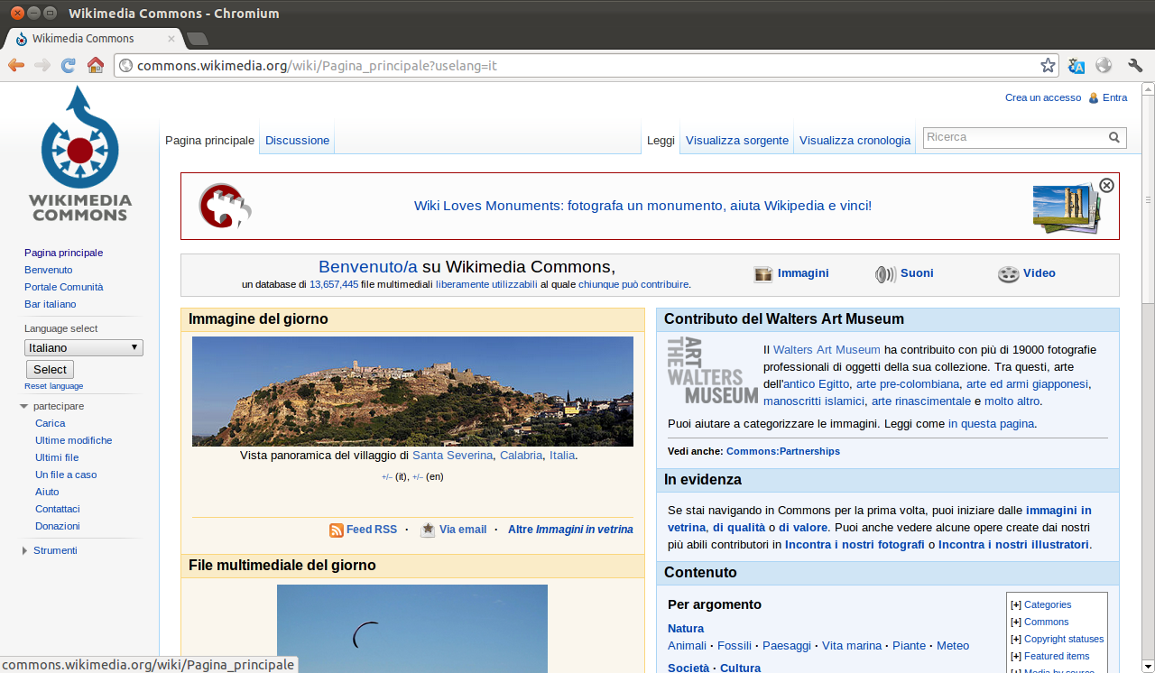This screenshot has width=1155, height=673.
Task: Open the browser Home icon
Action: (x=95, y=65)
